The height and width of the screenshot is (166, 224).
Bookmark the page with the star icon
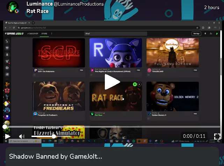point(197,28)
